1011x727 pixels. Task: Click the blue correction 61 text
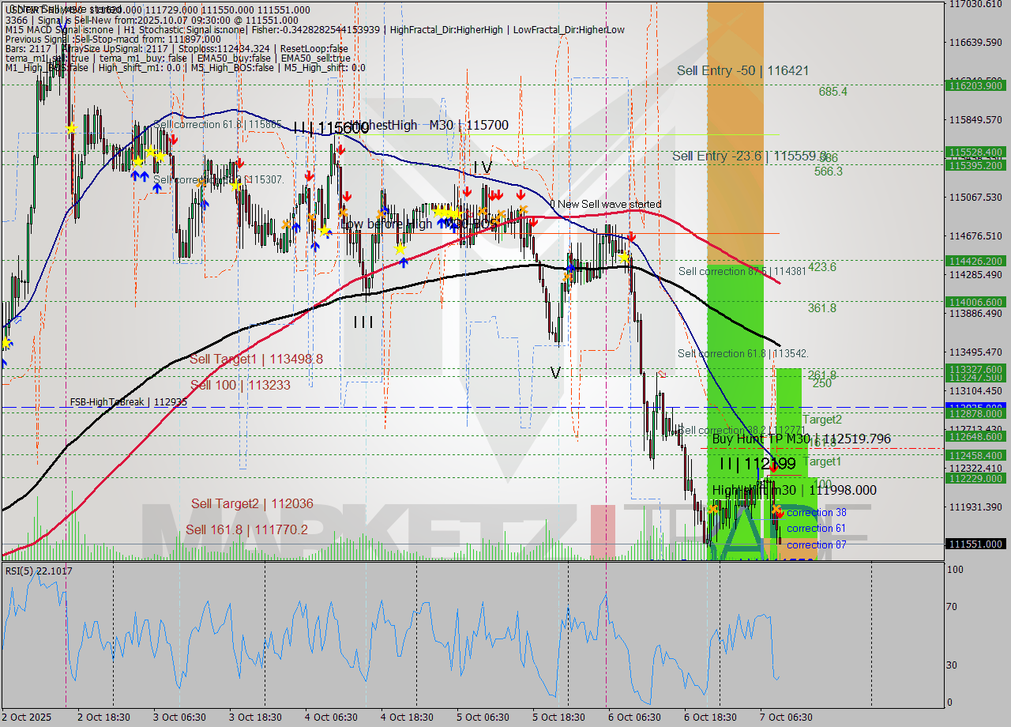click(x=817, y=528)
